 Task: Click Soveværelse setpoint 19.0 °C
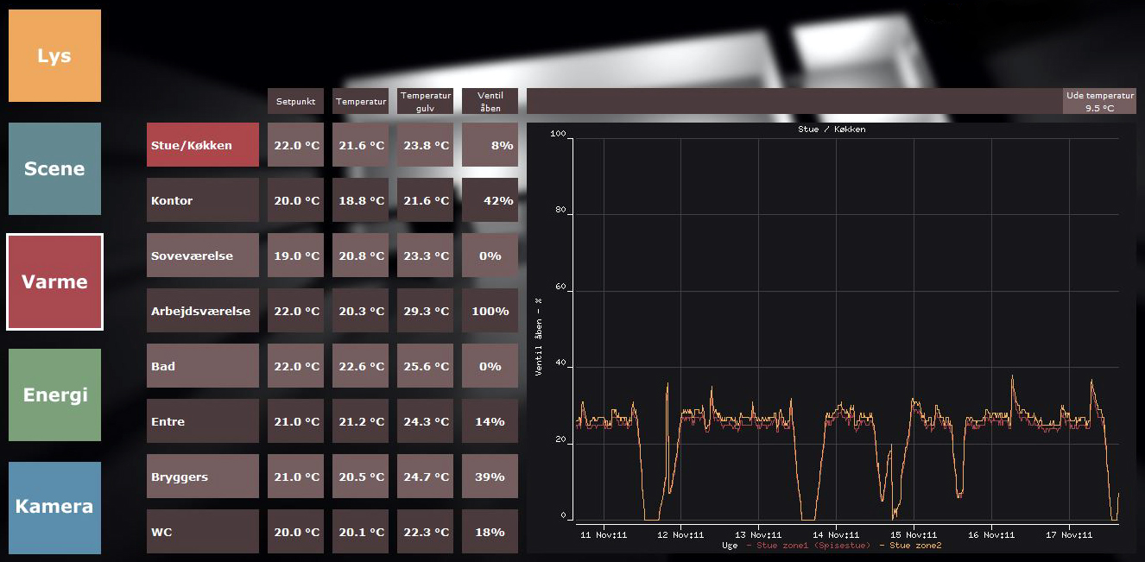296,256
